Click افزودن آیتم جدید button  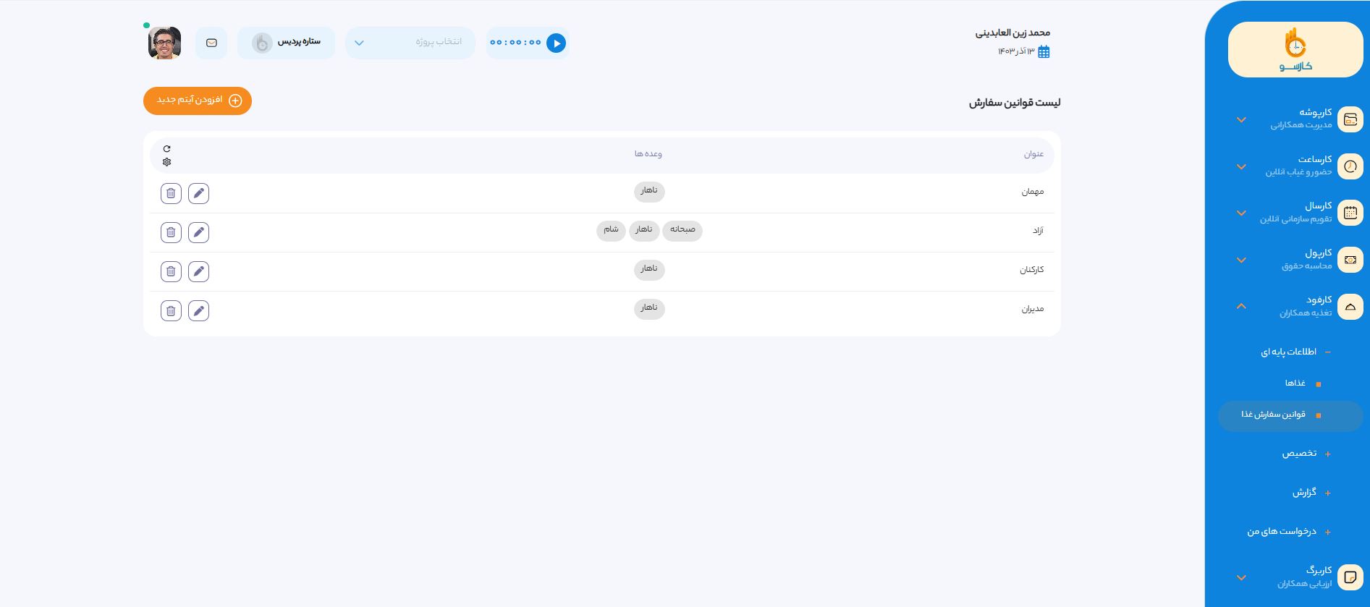[198, 101]
